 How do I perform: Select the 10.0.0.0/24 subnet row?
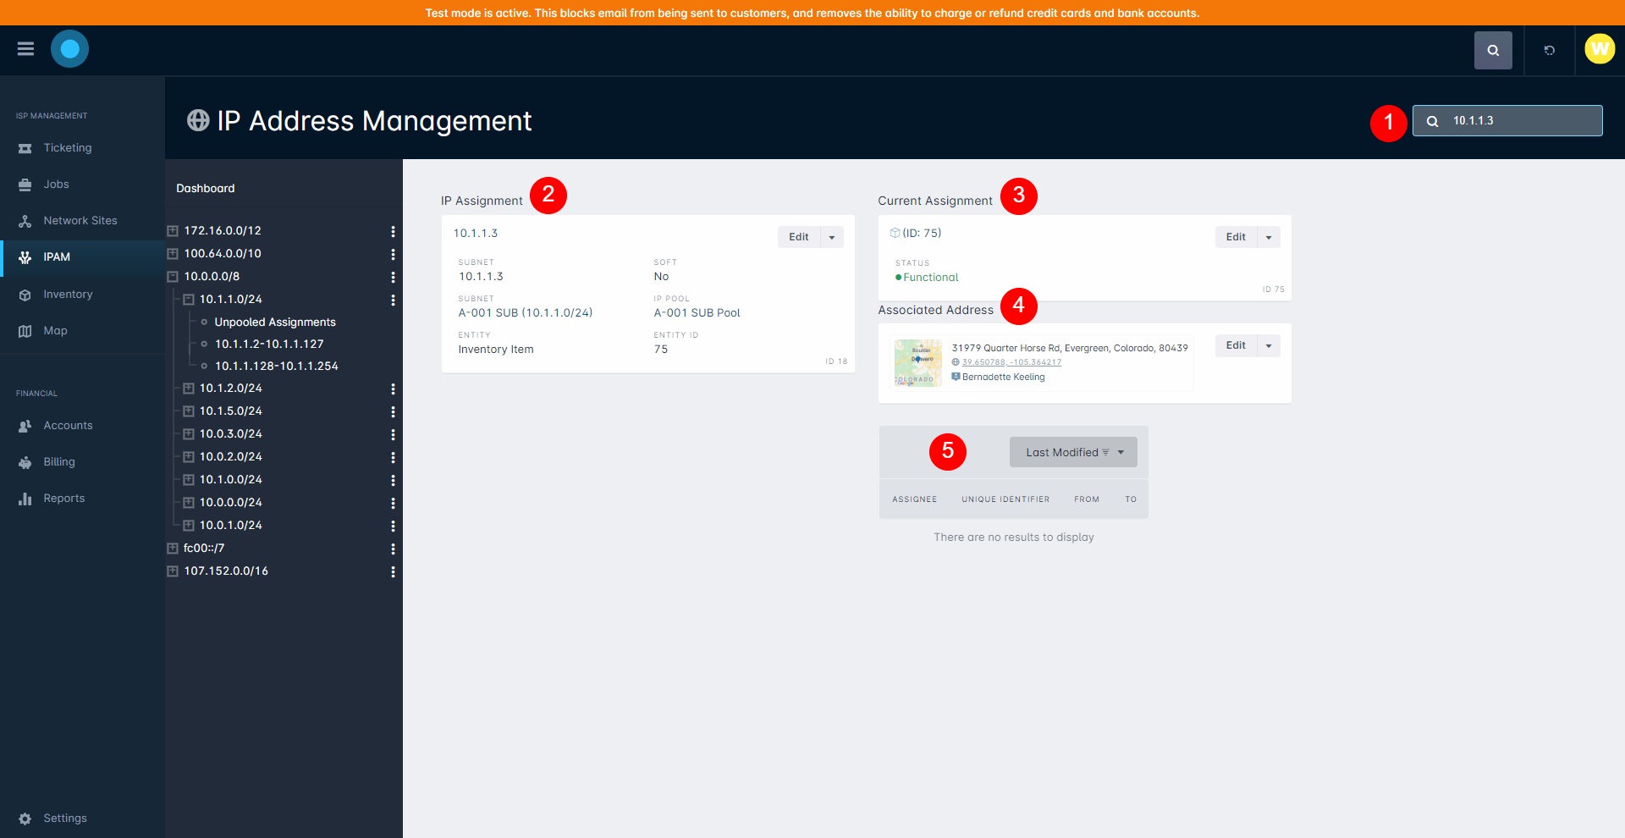coord(231,503)
